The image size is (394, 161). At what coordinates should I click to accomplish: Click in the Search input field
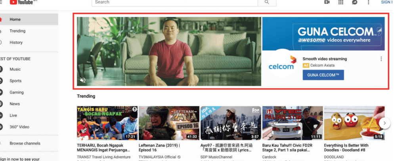pos(175,2)
